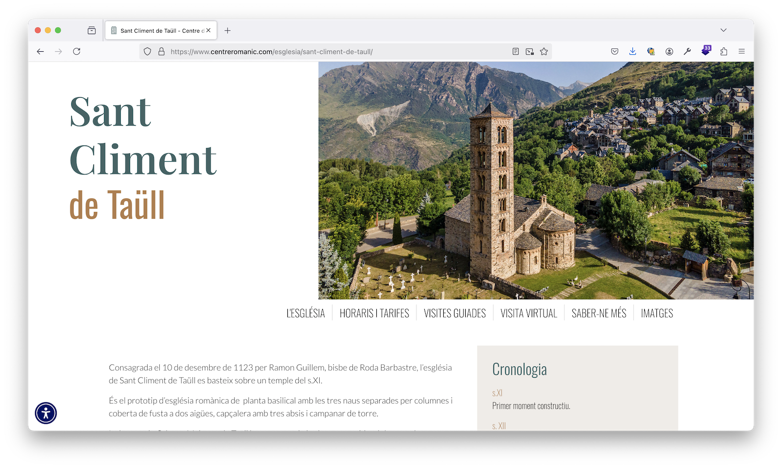Select the IMATGES navigation link
Viewport: 782px width, 468px height.
click(x=657, y=314)
